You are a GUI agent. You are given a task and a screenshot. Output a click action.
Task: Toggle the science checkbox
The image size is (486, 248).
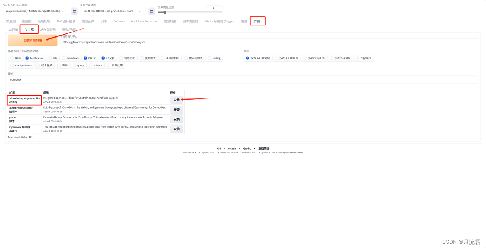tap(91, 65)
